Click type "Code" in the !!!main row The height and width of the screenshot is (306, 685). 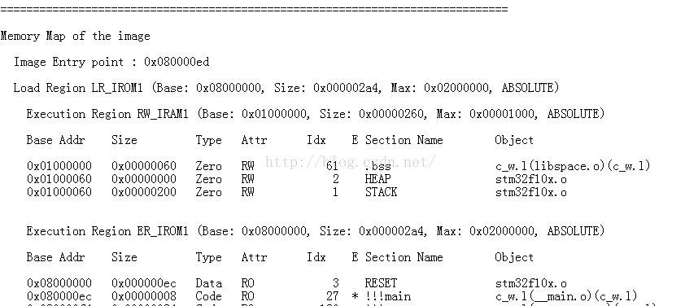pos(209,296)
